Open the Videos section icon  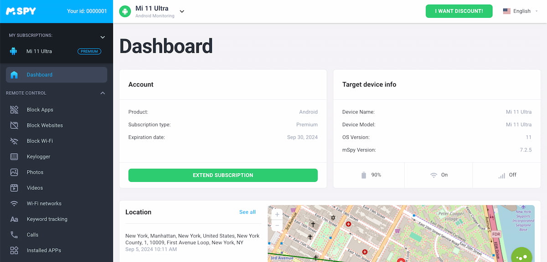click(x=14, y=188)
